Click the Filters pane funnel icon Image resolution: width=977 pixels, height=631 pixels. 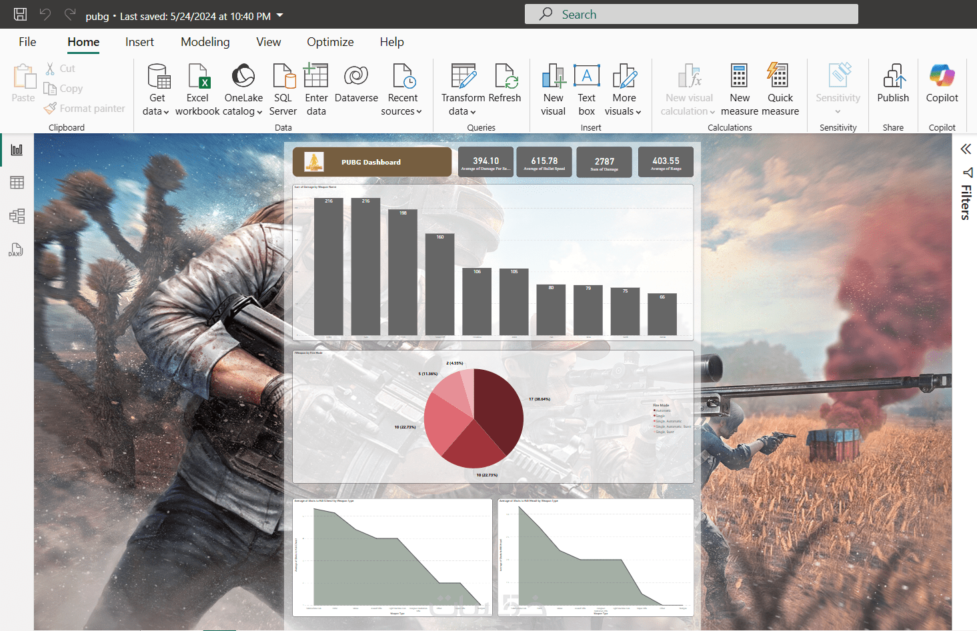click(968, 173)
